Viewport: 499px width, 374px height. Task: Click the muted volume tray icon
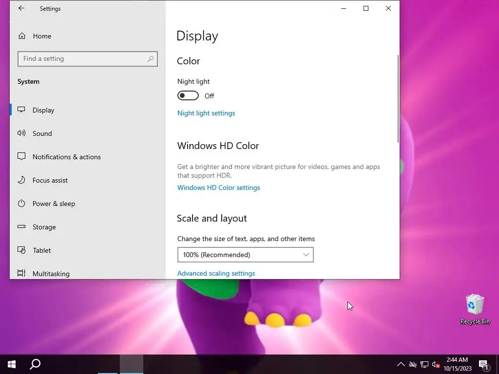click(436, 364)
